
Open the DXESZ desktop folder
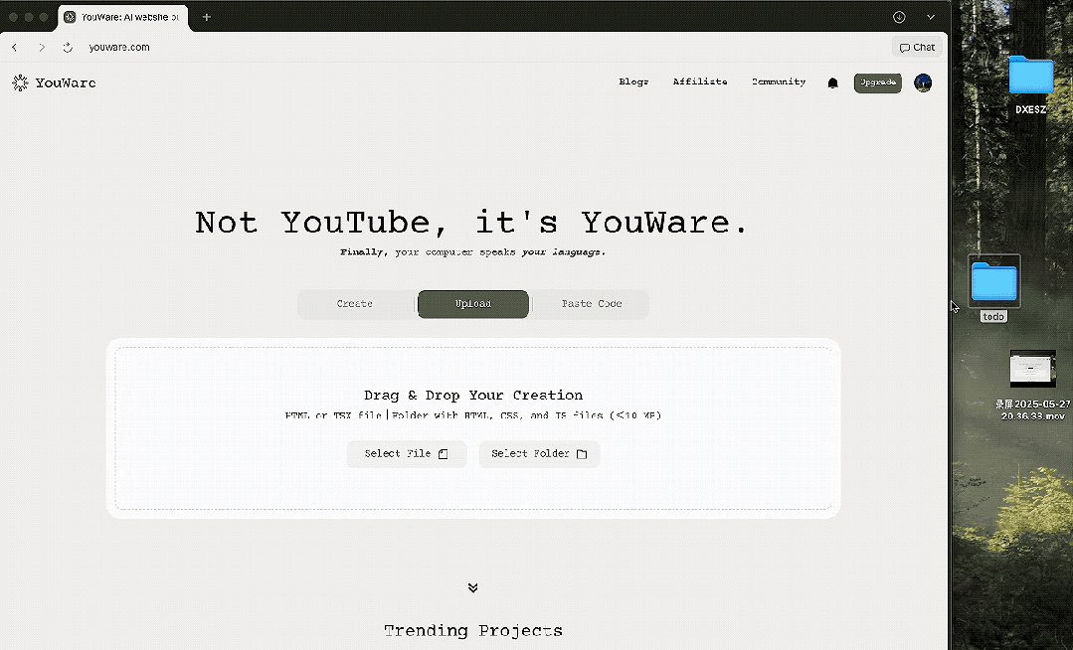click(x=1031, y=78)
